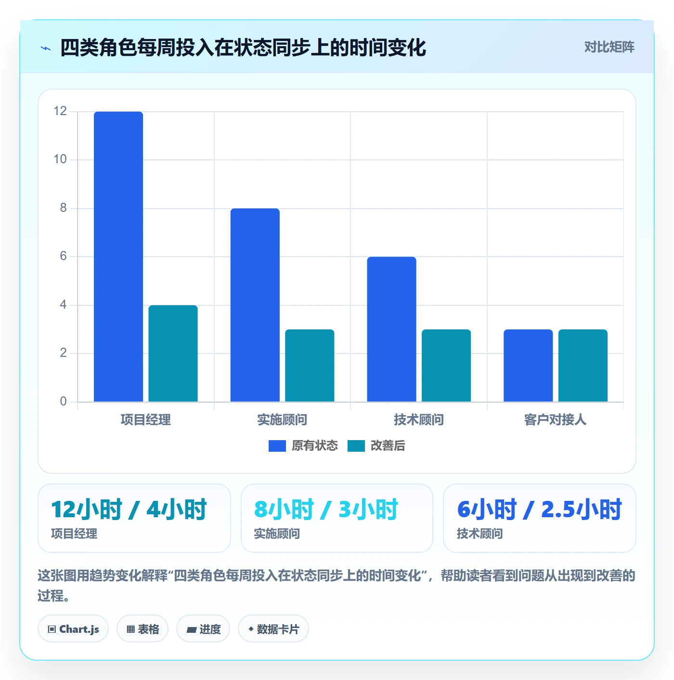Click the 项目经理 原有状态 bar at 12

(118, 257)
